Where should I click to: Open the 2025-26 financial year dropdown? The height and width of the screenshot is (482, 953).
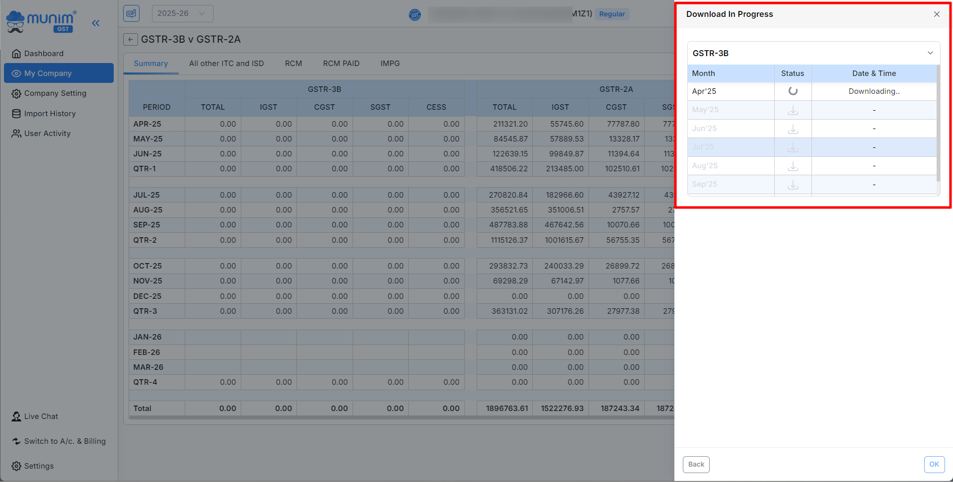click(x=182, y=13)
